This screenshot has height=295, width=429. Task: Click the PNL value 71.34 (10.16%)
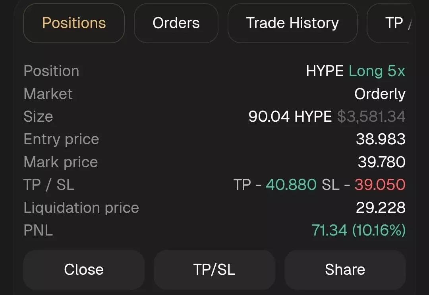358,230
